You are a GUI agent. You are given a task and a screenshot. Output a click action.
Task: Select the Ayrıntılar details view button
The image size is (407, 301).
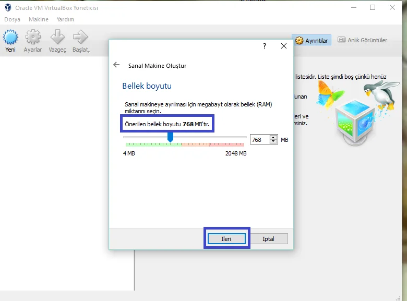[x=312, y=40]
